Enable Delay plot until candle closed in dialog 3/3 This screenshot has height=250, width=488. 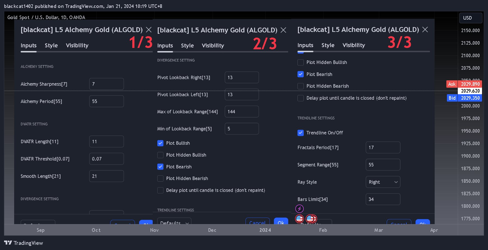(x=300, y=98)
